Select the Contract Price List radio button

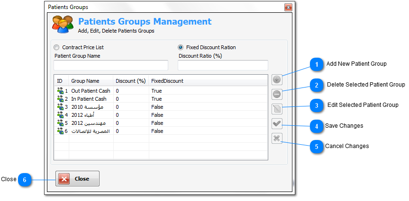click(57, 47)
